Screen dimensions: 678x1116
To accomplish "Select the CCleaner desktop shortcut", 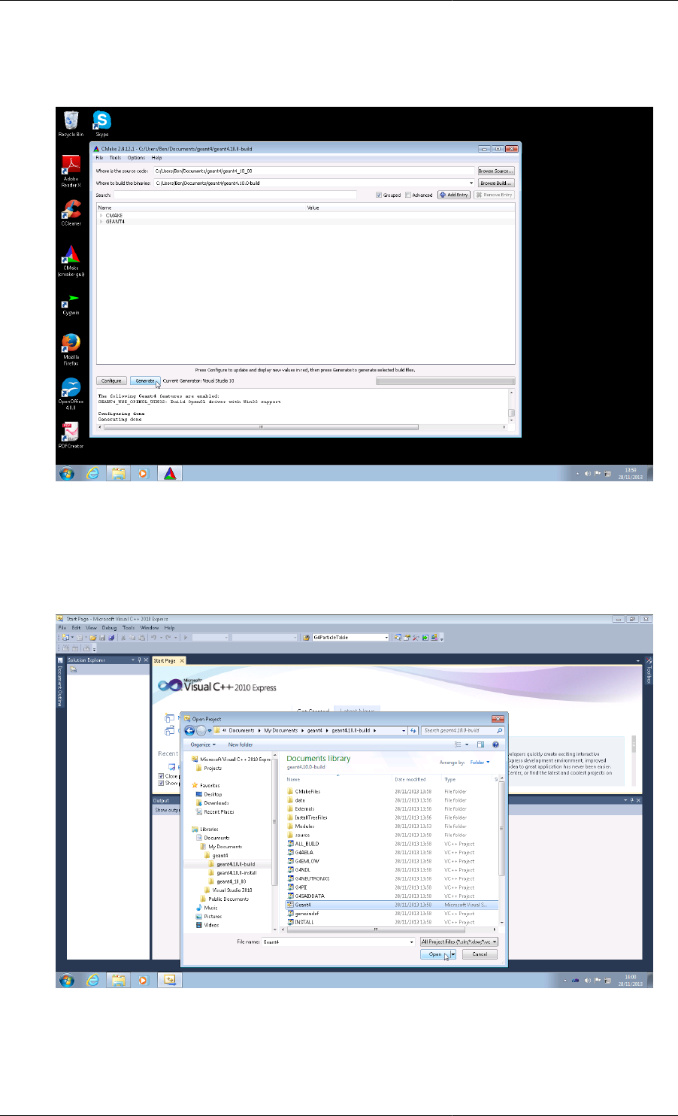I will [x=71, y=212].
